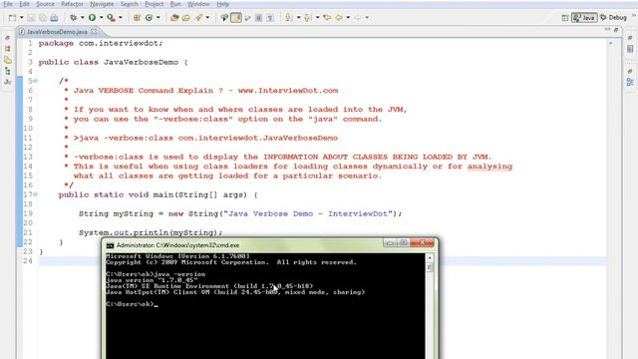Click the Forward navigation arrow icon
Image resolution: width=638 pixels, height=359 pixels.
point(358,18)
